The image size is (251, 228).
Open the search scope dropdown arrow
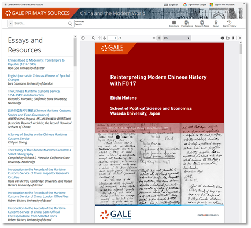point(11,24)
